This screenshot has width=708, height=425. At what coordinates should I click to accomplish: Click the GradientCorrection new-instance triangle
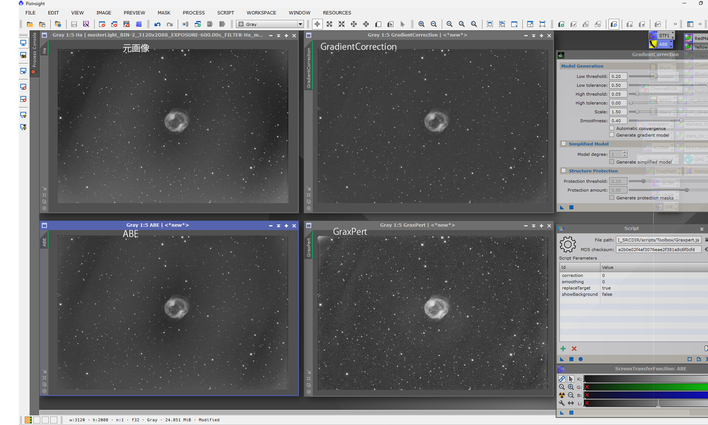coord(562,208)
